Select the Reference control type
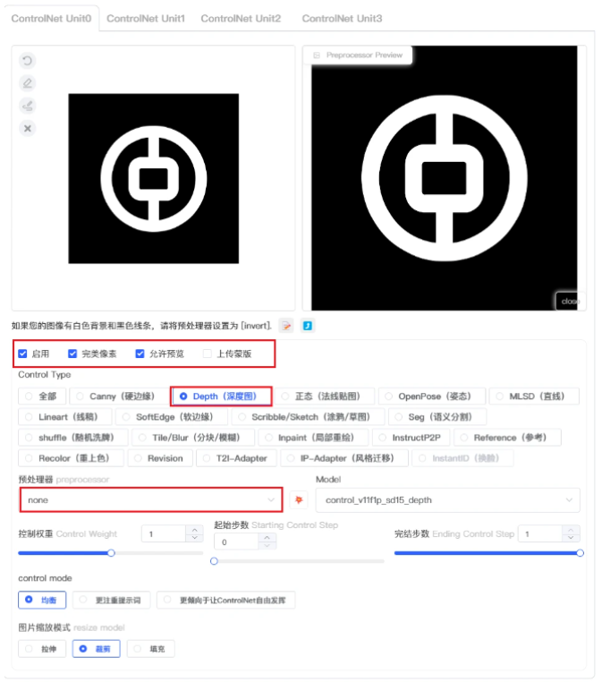602x682 pixels. coord(507,438)
